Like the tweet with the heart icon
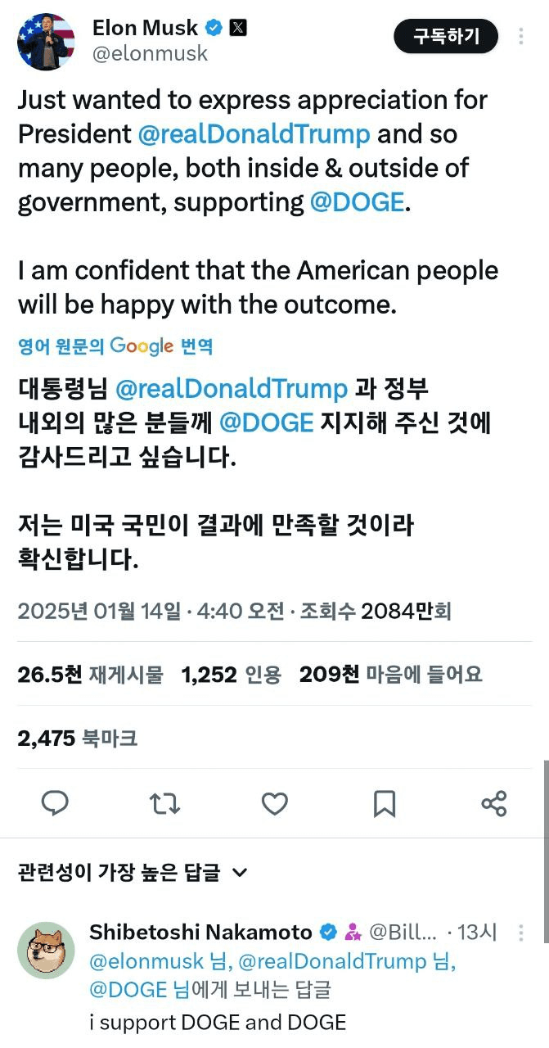The image size is (549, 1048). pyautogui.click(x=275, y=803)
